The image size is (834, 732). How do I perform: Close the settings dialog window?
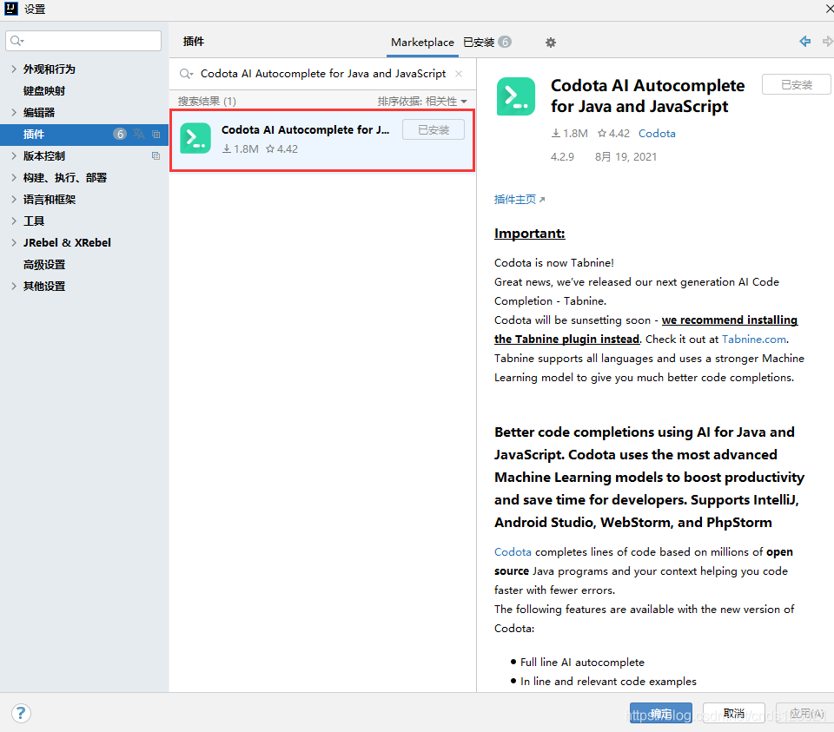(829, 8)
